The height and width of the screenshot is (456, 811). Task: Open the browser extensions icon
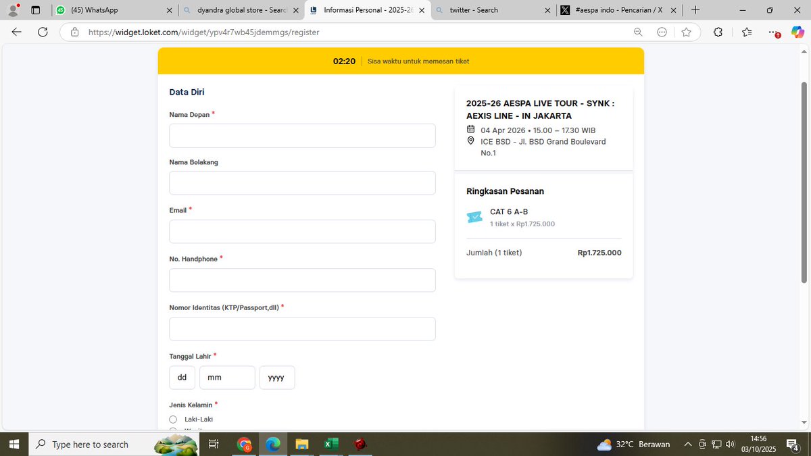(718, 32)
